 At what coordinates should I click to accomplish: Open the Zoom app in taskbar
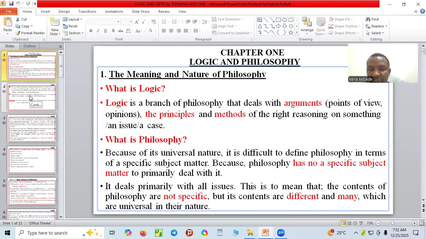pos(281,233)
